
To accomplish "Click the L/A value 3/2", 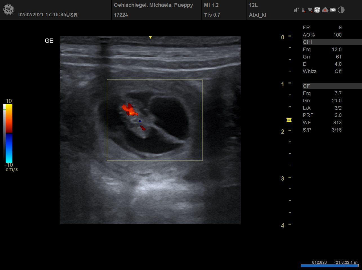I will (337, 108).
